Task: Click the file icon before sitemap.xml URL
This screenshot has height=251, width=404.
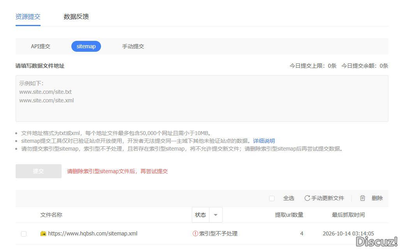Action: (43, 233)
